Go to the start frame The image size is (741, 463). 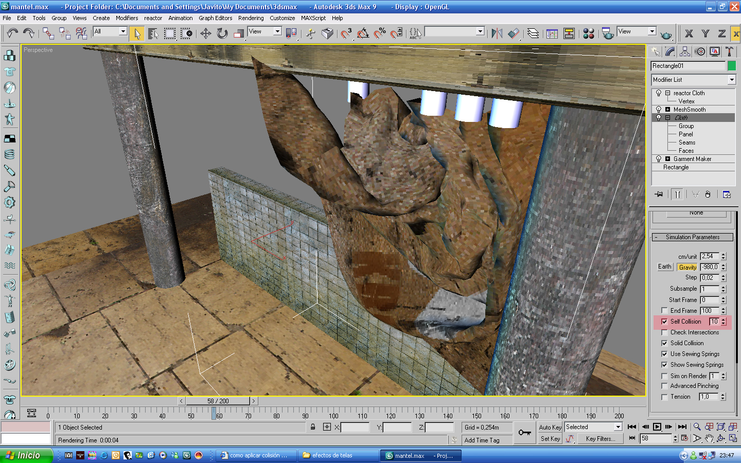click(x=632, y=426)
